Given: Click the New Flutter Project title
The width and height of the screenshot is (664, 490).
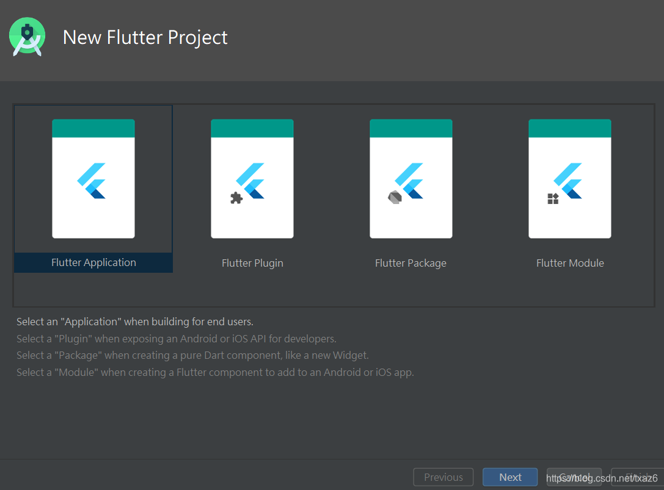Looking at the screenshot, I should (x=145, y=37).
